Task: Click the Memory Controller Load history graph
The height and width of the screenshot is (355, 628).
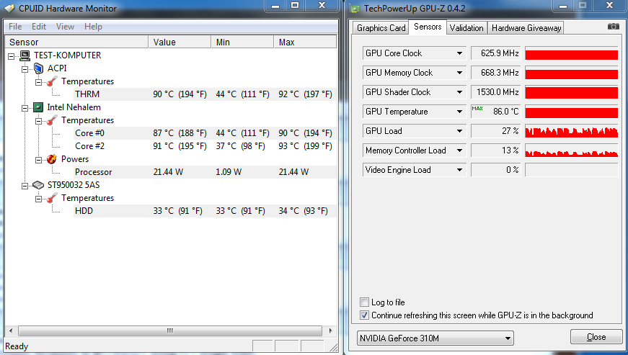Action: pyautogui.click(x=571, y=150)
